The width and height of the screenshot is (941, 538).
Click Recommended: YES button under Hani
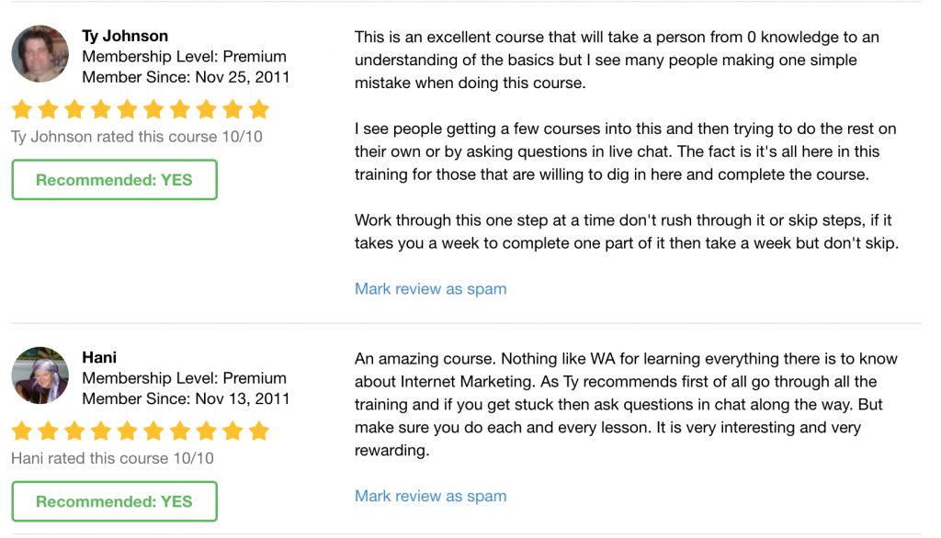(114, 501)
